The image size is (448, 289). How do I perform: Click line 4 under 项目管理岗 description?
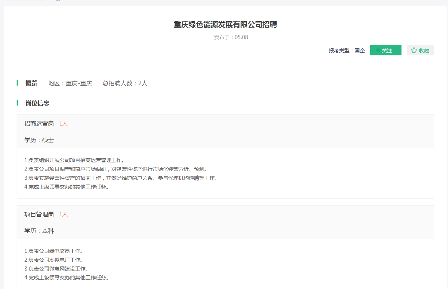pyautogui.click(x=66, y=278)
